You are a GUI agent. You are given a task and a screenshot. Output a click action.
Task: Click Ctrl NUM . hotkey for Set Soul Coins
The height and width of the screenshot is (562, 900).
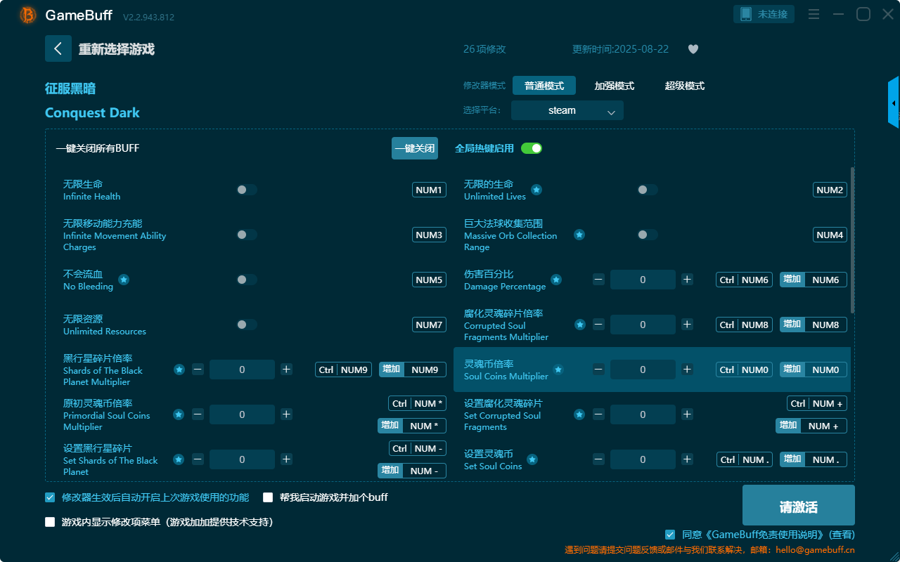[x=745, y=459]
